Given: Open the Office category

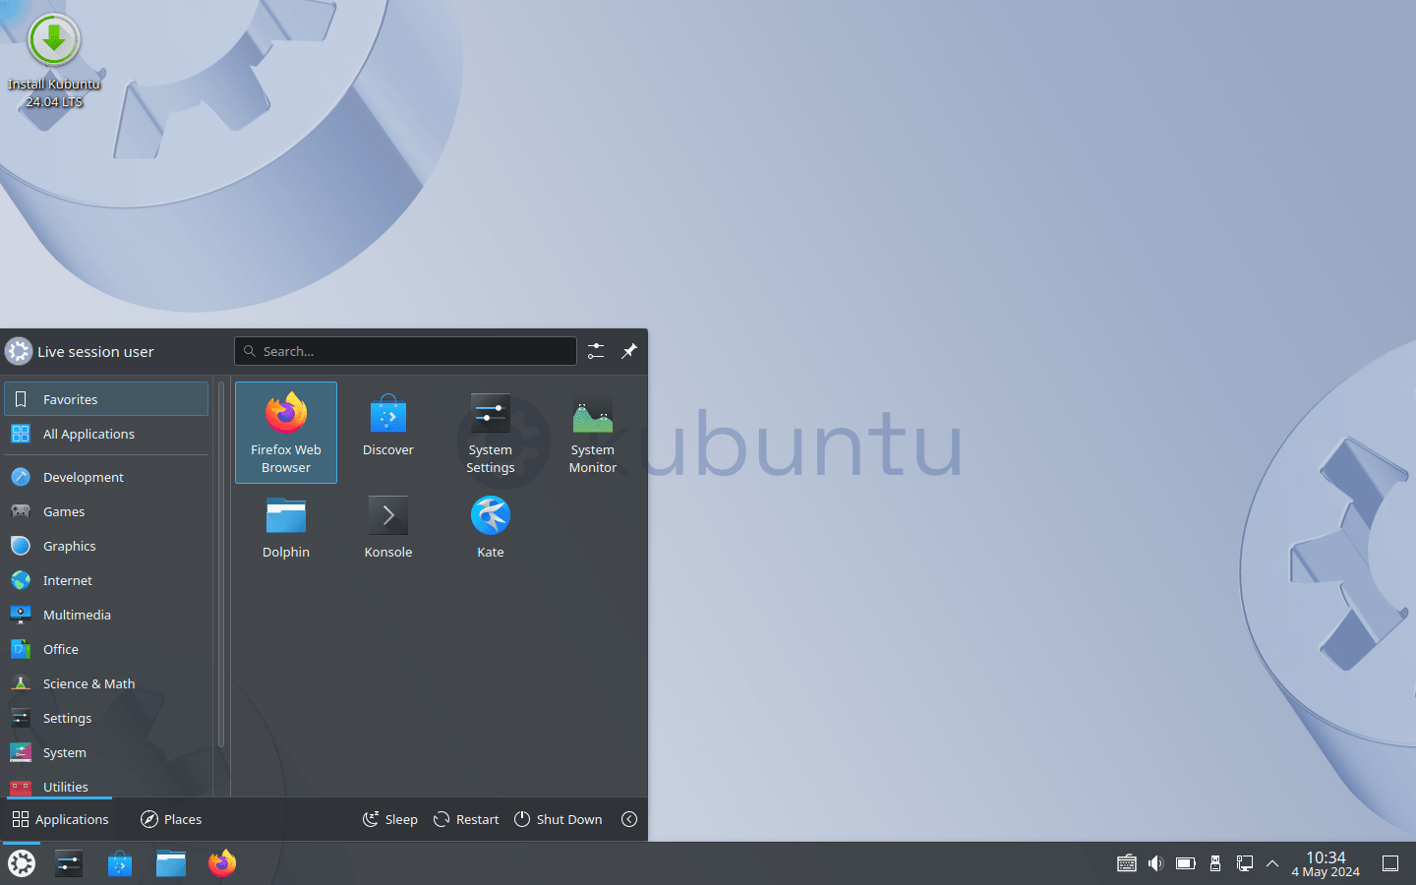Looking at the screenshot, I should tap(106, 649).
